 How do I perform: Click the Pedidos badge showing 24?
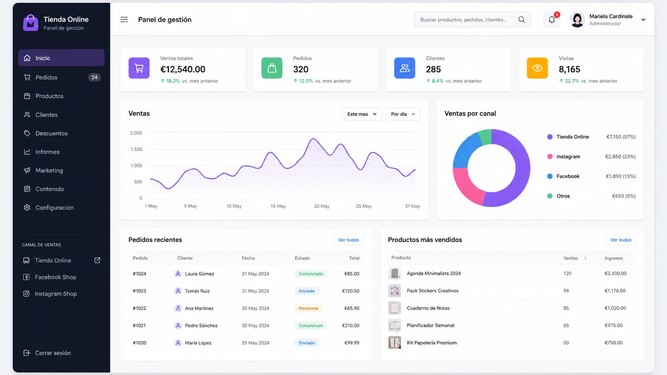[94, 77]
